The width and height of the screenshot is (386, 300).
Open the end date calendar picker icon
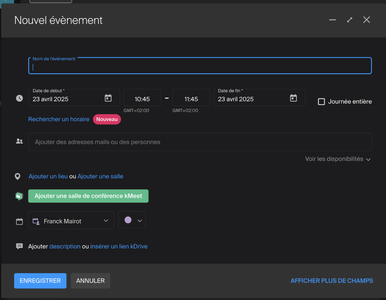click(x=293, y=98)
